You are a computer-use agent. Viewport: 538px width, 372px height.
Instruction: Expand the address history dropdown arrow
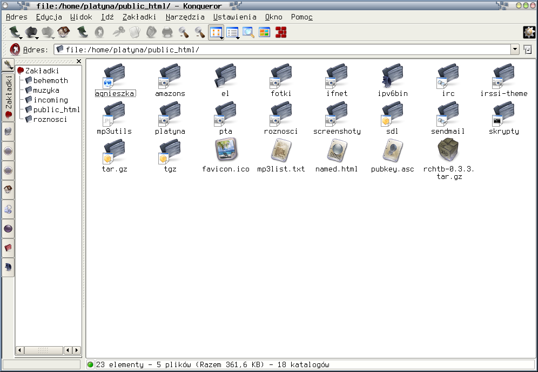point(515,50)
